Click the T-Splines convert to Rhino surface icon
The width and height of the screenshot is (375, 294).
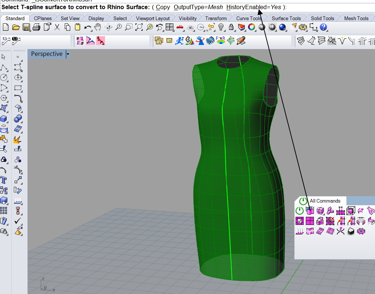pyautogui.click(x=310, y=211)
